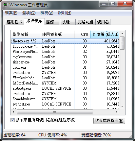Toggle 顯示來自所有使用者的處理程序 checkbox
This screenshot has height=141, width=135.
point(12,120)
